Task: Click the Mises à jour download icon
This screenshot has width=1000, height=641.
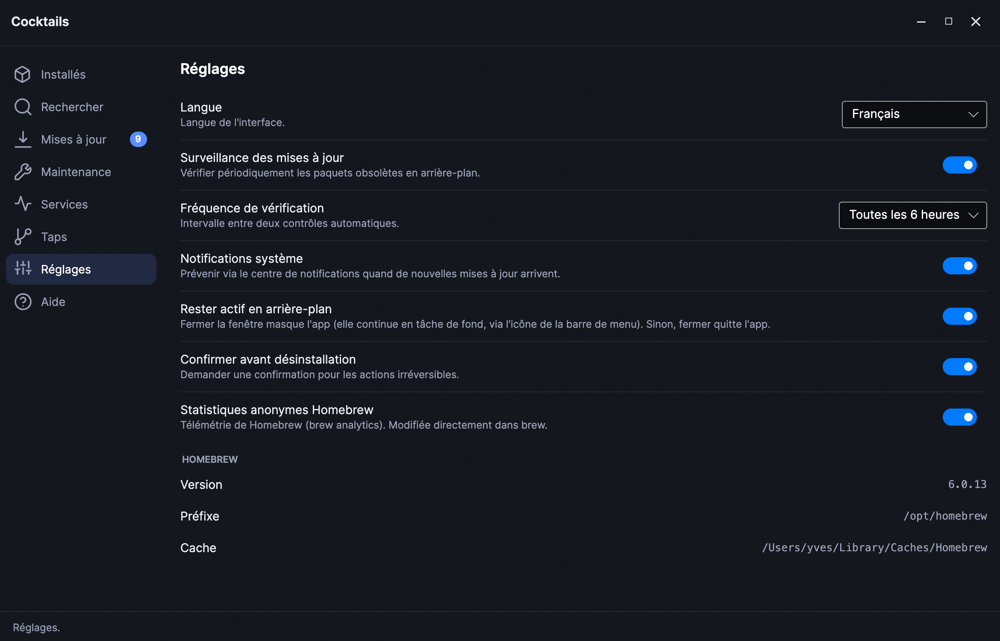Action: pos(23,139)
